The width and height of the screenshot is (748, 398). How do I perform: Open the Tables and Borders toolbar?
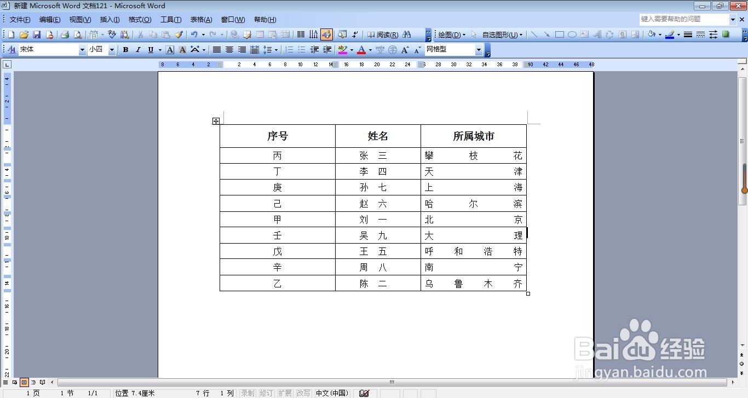click(x=247, y=34)
